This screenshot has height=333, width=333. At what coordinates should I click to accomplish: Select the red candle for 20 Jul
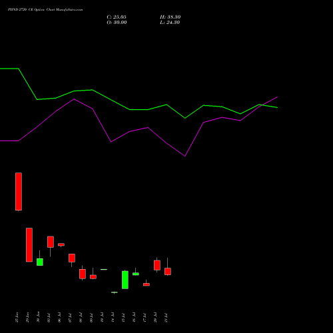click(157, 265)
